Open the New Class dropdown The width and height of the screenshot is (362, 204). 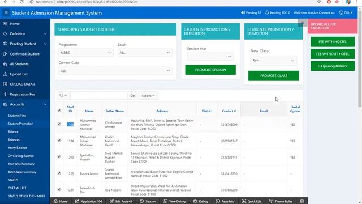click(x=274, y=61)
